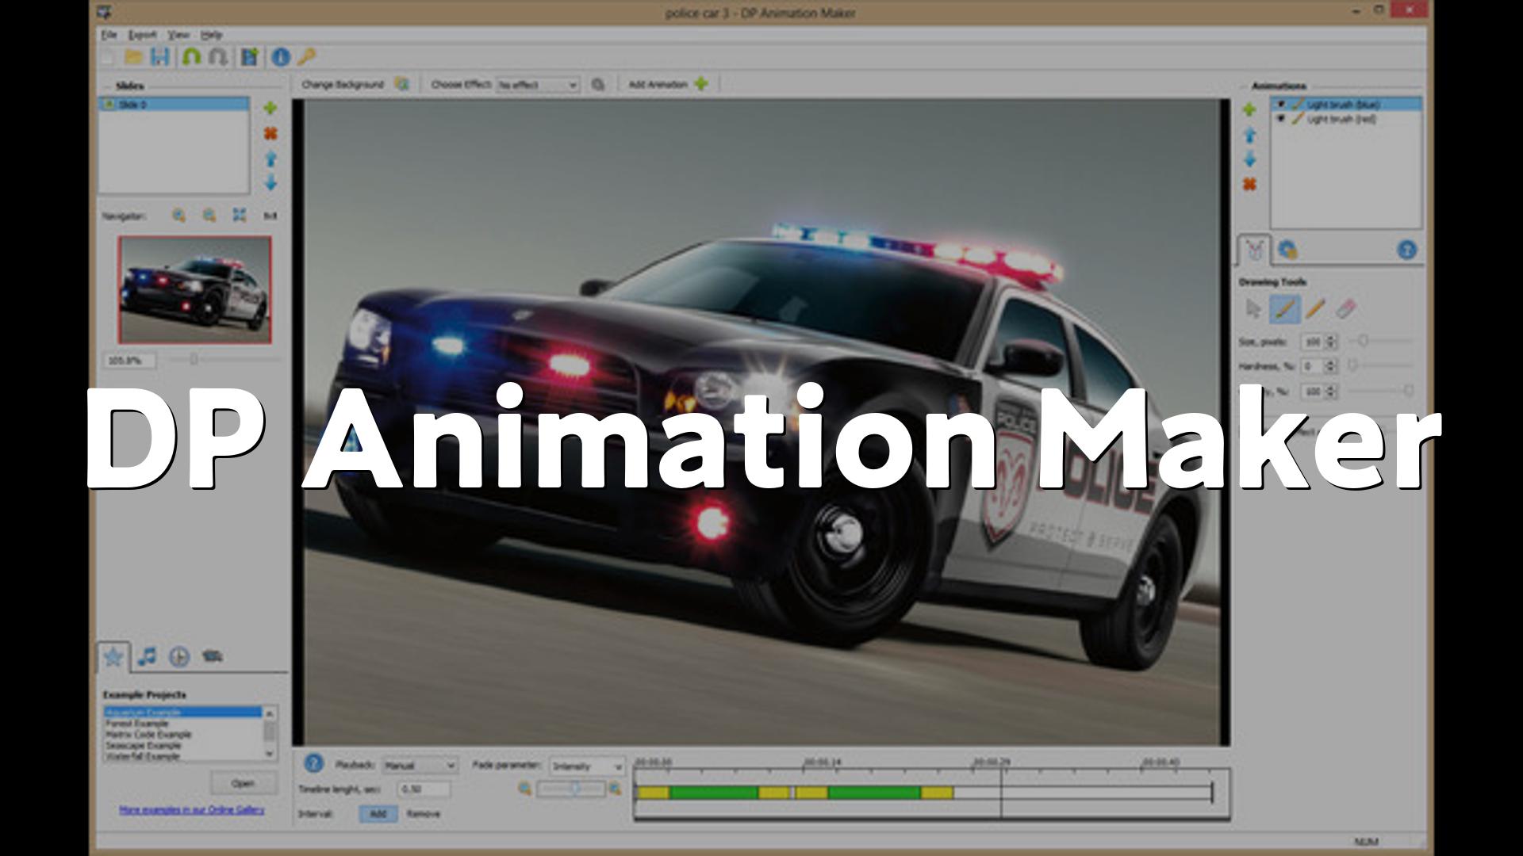Zoom out timeline with left magnifier
The image size is (1523, 856).
pyautogui.click(x=524, y=789)
